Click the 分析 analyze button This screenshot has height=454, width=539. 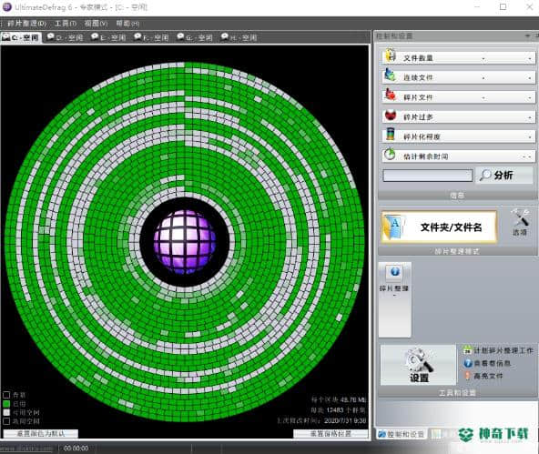(x=504, y=176)
